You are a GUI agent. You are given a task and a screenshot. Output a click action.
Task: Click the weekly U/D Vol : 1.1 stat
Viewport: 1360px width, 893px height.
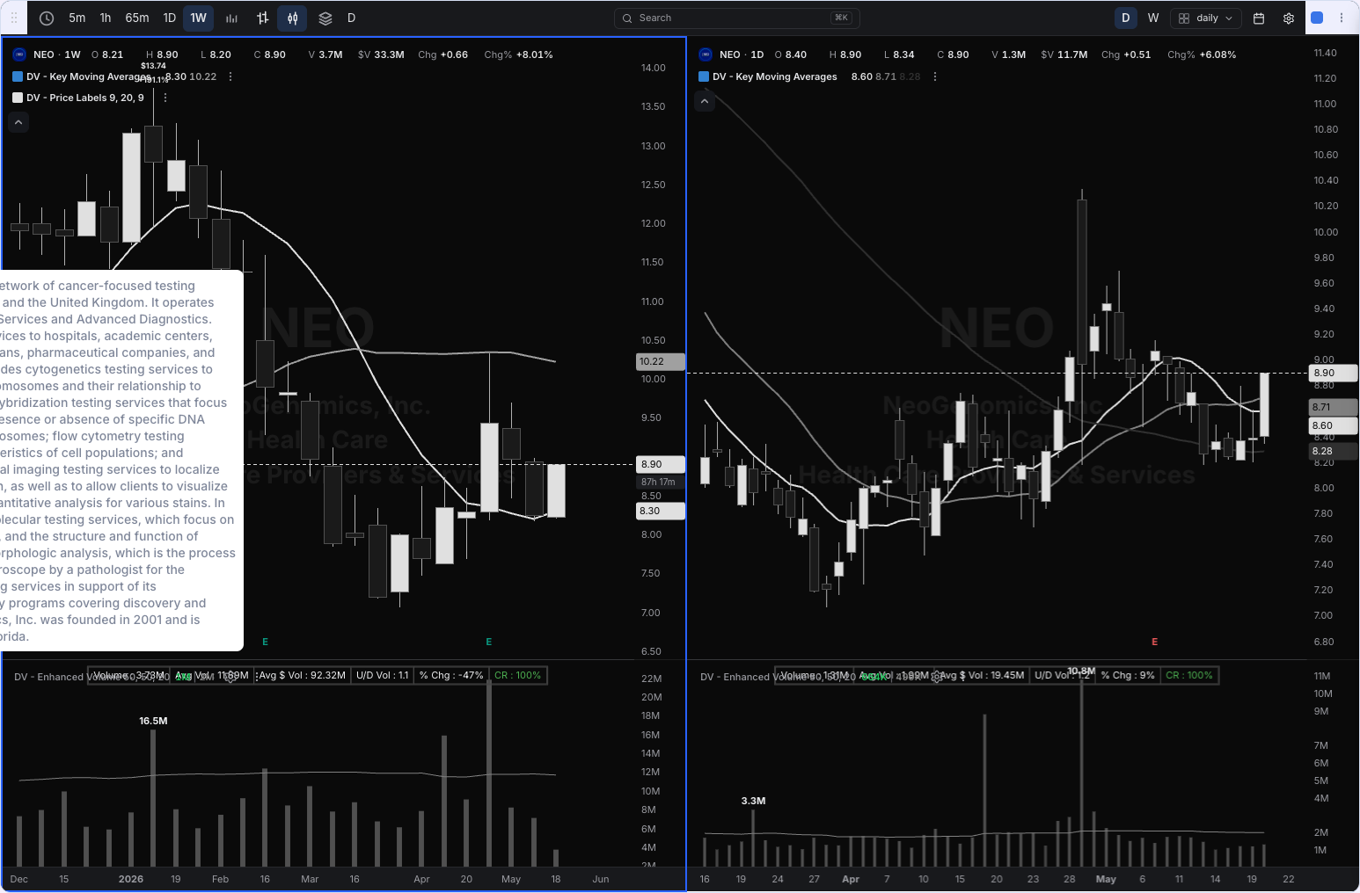click(382, 675)
